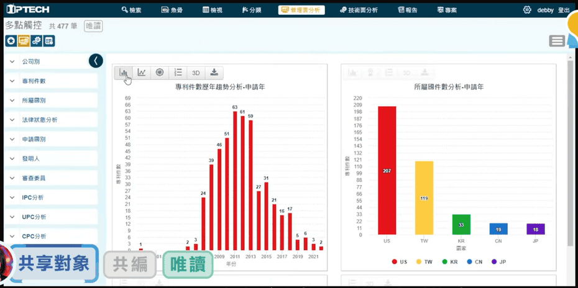
Task: Toggle the US legend series
Action: (x=399, y=262)
